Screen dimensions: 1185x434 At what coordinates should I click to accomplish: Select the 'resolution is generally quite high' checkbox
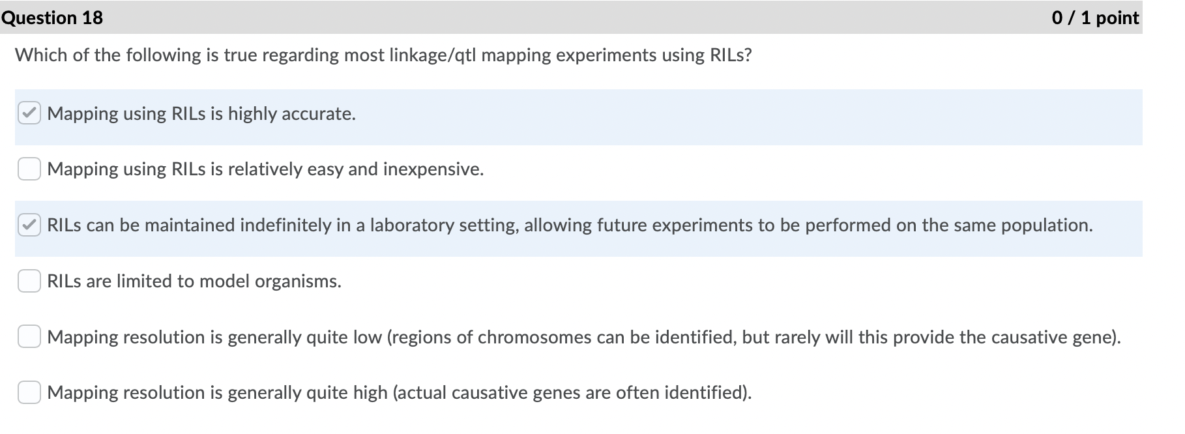pos(29,392)
